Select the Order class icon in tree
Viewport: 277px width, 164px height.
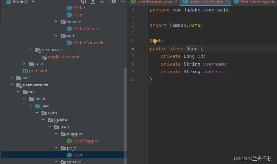click(69, 8)
